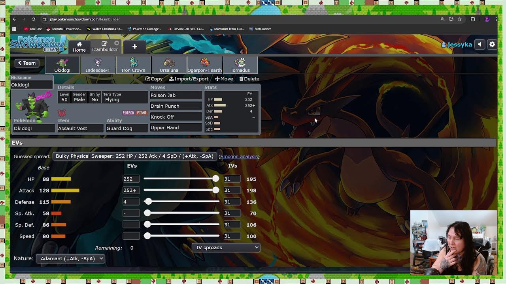Open Showdown options gear icon

[492, 45]
